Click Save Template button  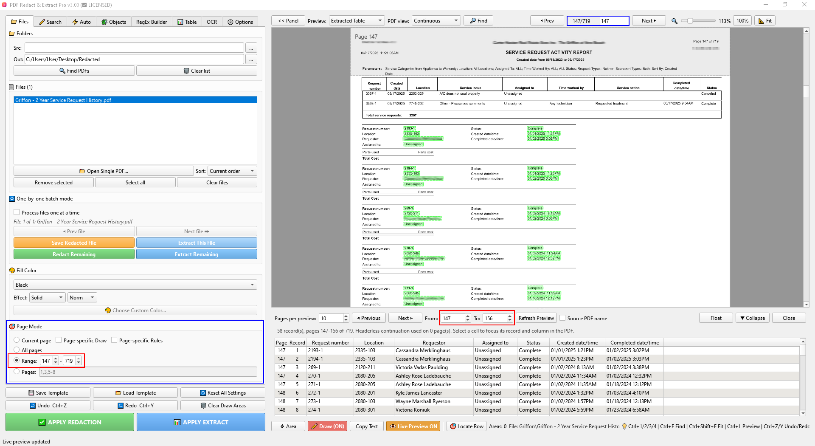pyautogui.click(x=48, y=393)
